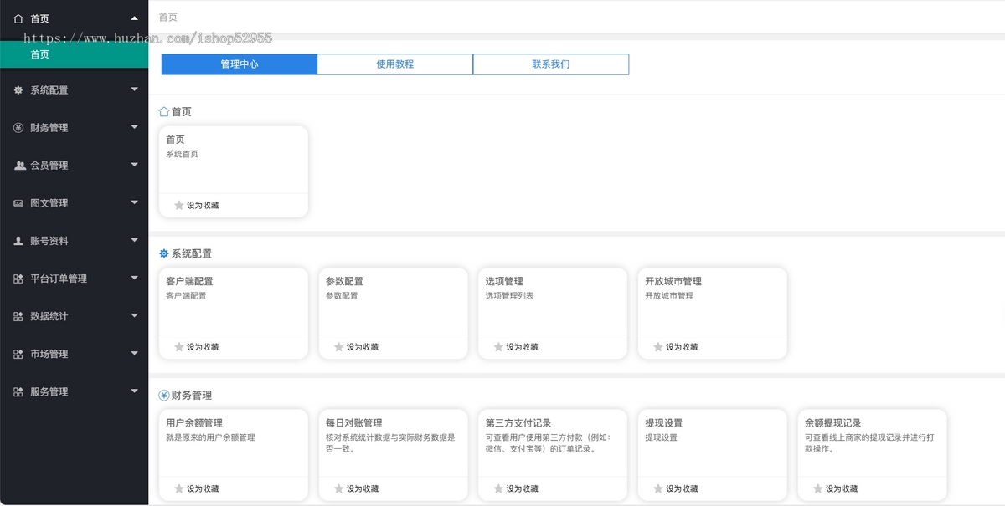Expand the 图文管理 sidebar menu arrow

[x=134, y=202]
